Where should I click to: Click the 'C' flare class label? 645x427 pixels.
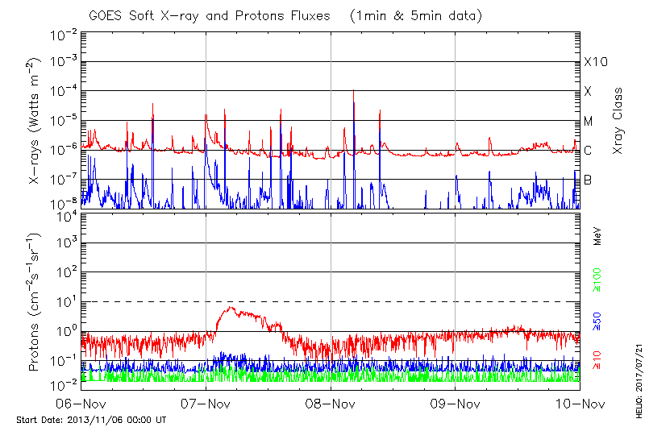pyautogui.click(x=588, y=151)
